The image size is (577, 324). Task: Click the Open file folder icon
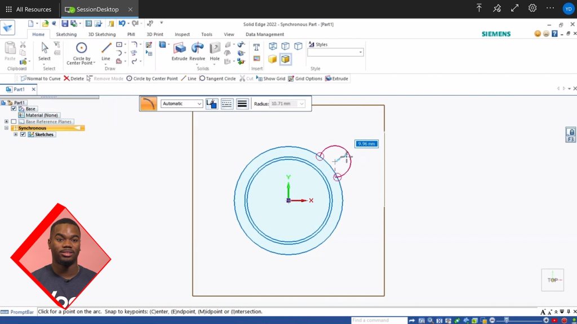[x=45, y=24]
